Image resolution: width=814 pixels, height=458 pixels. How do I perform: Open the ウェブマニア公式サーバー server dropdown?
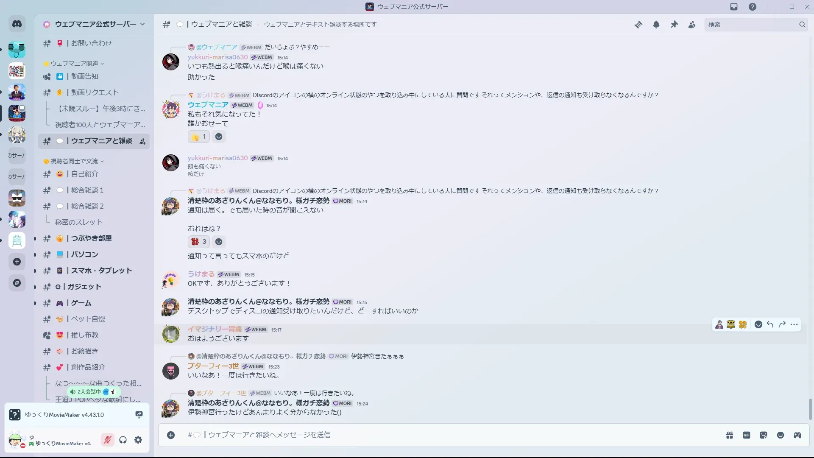(x=95, y=24)
